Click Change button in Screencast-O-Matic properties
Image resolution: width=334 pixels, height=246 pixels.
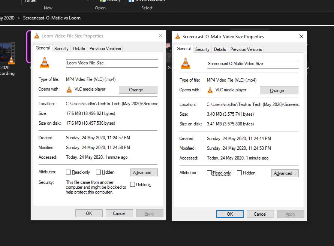(279, 91)
